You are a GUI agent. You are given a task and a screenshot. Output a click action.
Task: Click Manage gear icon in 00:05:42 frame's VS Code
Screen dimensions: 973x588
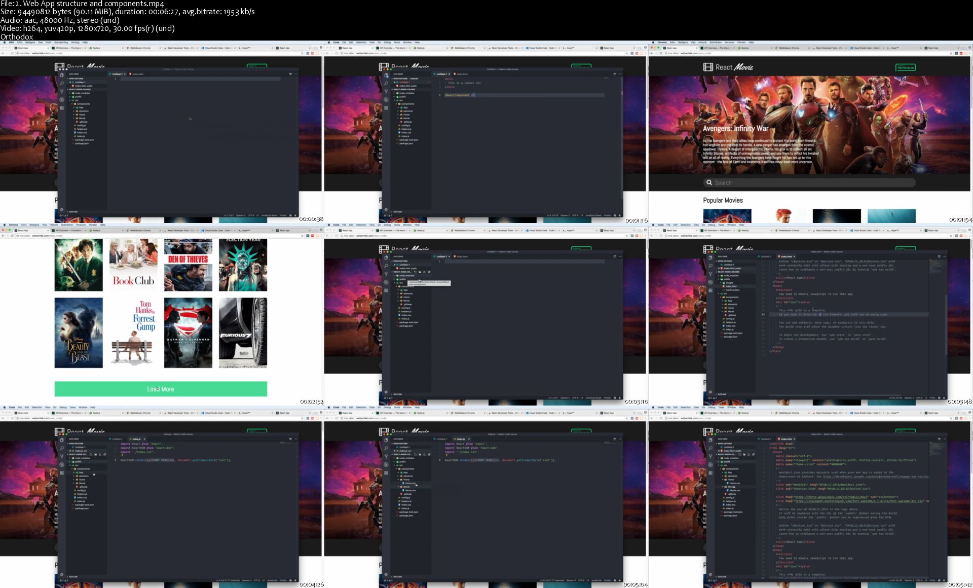[x=710, y=575]
